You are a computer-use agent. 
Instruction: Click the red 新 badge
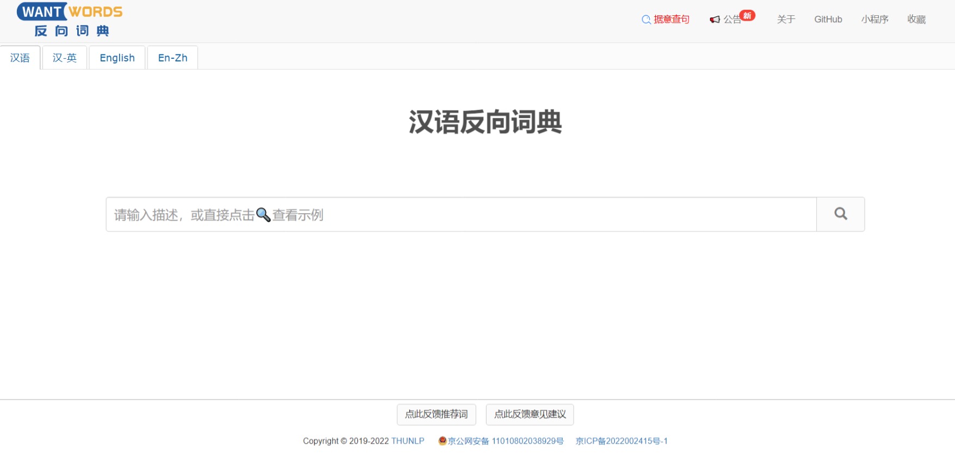pos(748,16)
